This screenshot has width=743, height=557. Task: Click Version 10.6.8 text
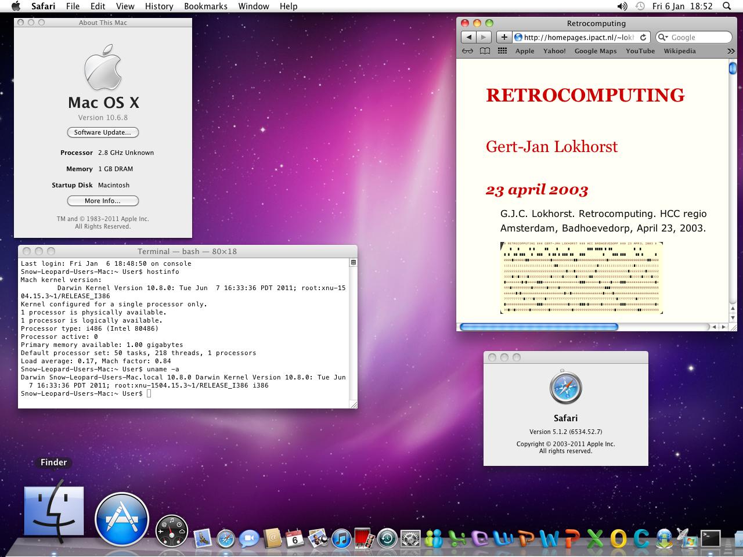tap(103, 117)
